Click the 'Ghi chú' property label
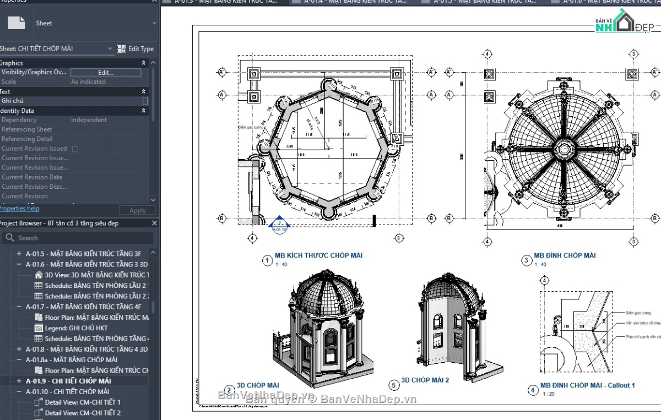The image size is (661, 420). (x=12, y=101)
